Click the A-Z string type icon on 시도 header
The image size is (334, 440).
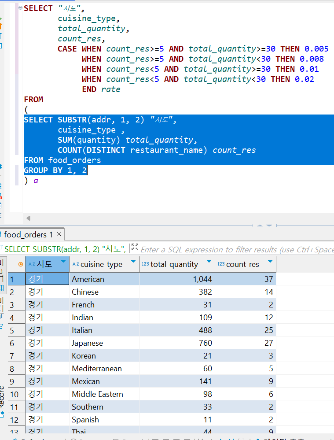pyautogui.click(x=32, y=264)
